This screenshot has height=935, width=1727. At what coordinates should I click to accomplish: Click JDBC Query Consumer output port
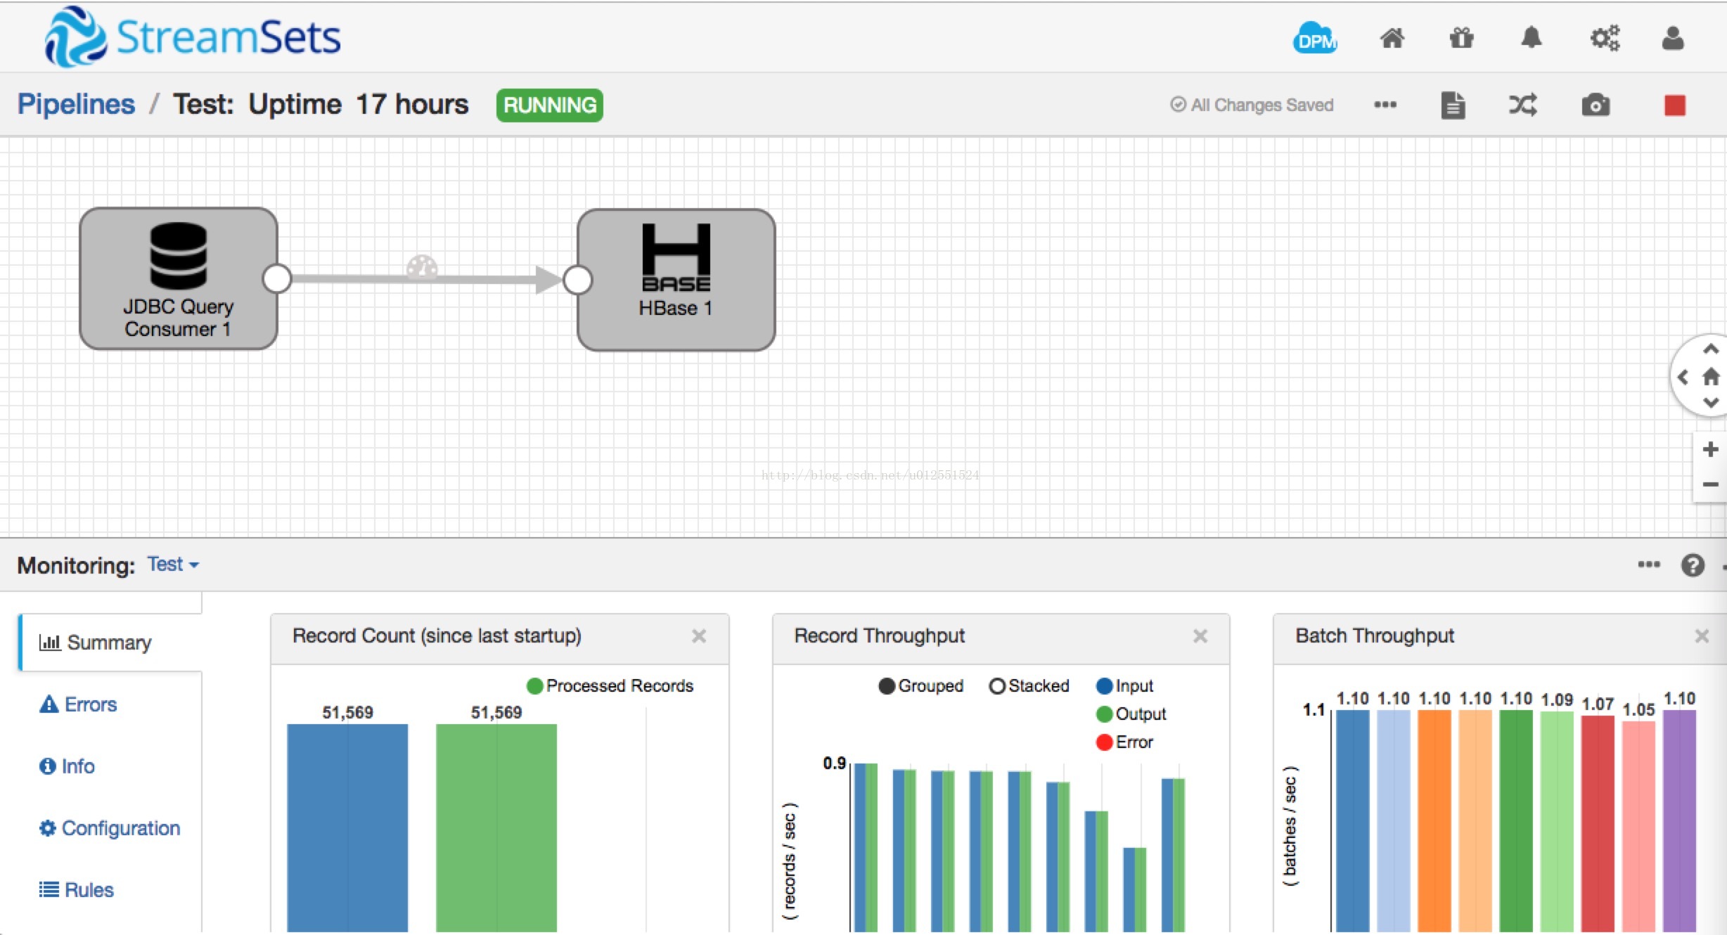click(x=277, y=279)
